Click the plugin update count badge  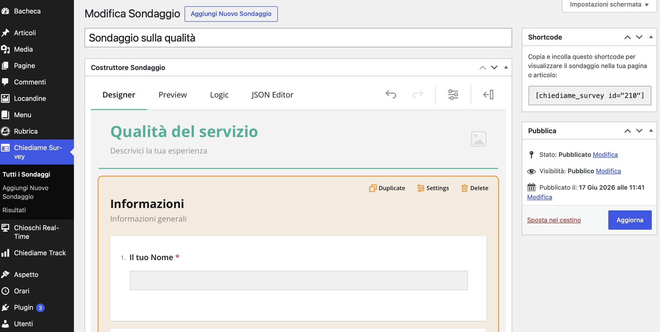click(x=40, y=308)
